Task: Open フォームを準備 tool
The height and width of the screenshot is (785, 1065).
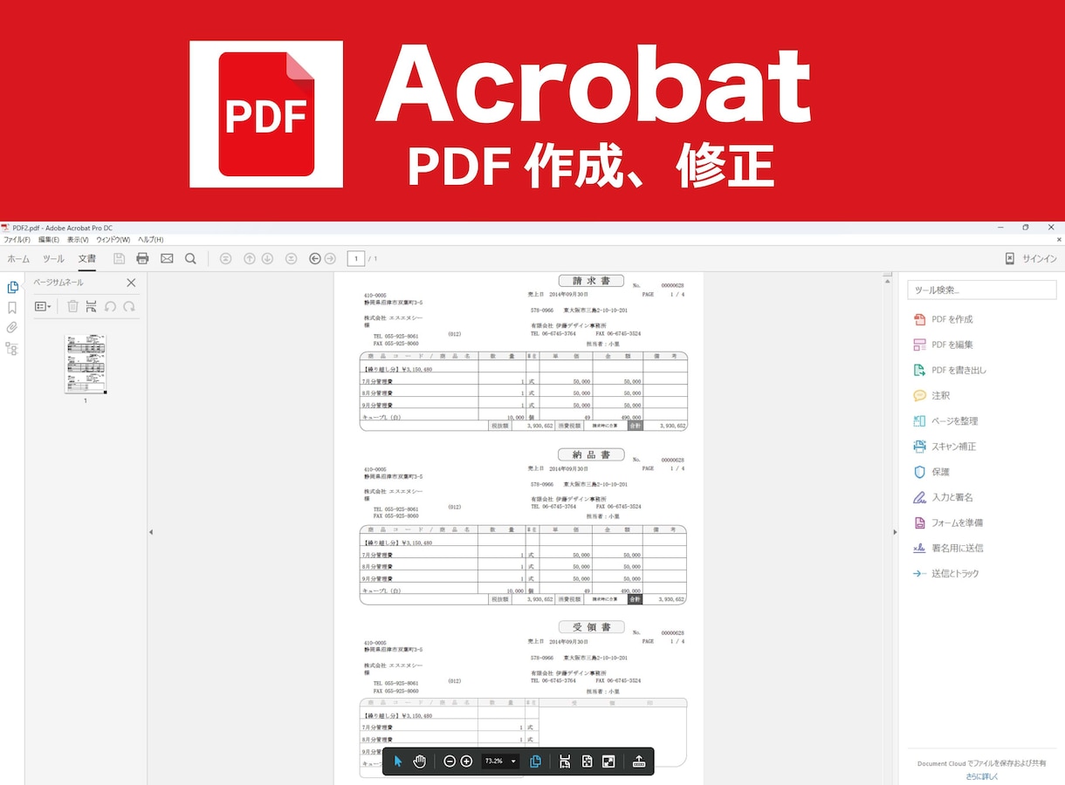Action: pos(948,522)
